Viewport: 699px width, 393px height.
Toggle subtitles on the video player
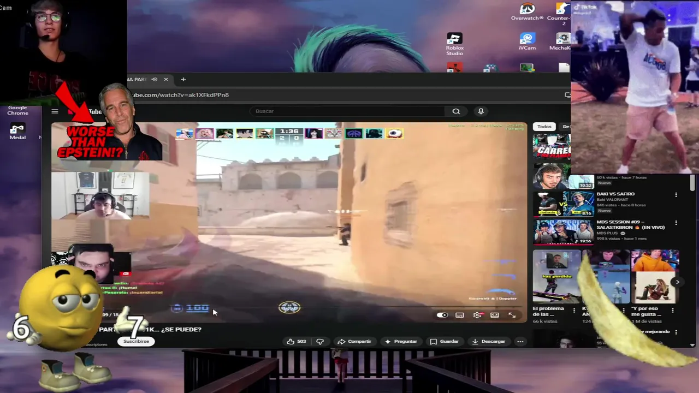pos(460,315)
